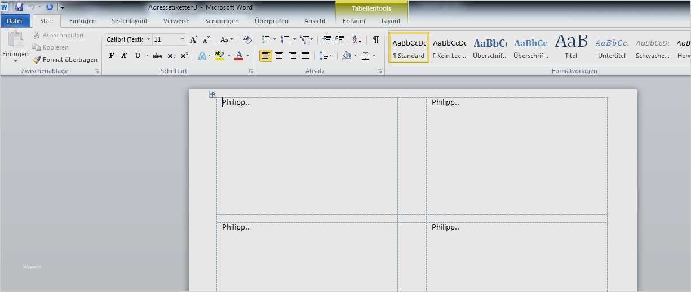The width and height of the screenshot is (691, 292).
Task: Open the font size 11 dropdown
Action: tap(183, 39)
